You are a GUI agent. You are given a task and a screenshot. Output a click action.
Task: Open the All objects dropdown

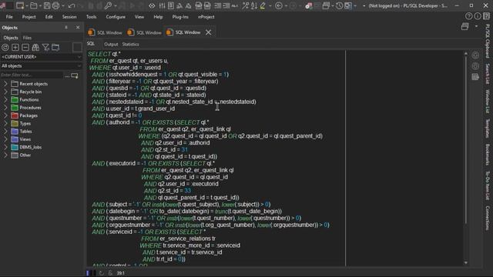(41, 66)
